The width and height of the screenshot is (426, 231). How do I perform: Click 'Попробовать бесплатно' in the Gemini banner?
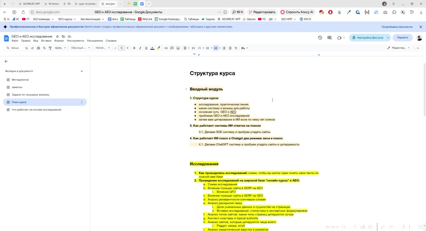coord(397,27)
